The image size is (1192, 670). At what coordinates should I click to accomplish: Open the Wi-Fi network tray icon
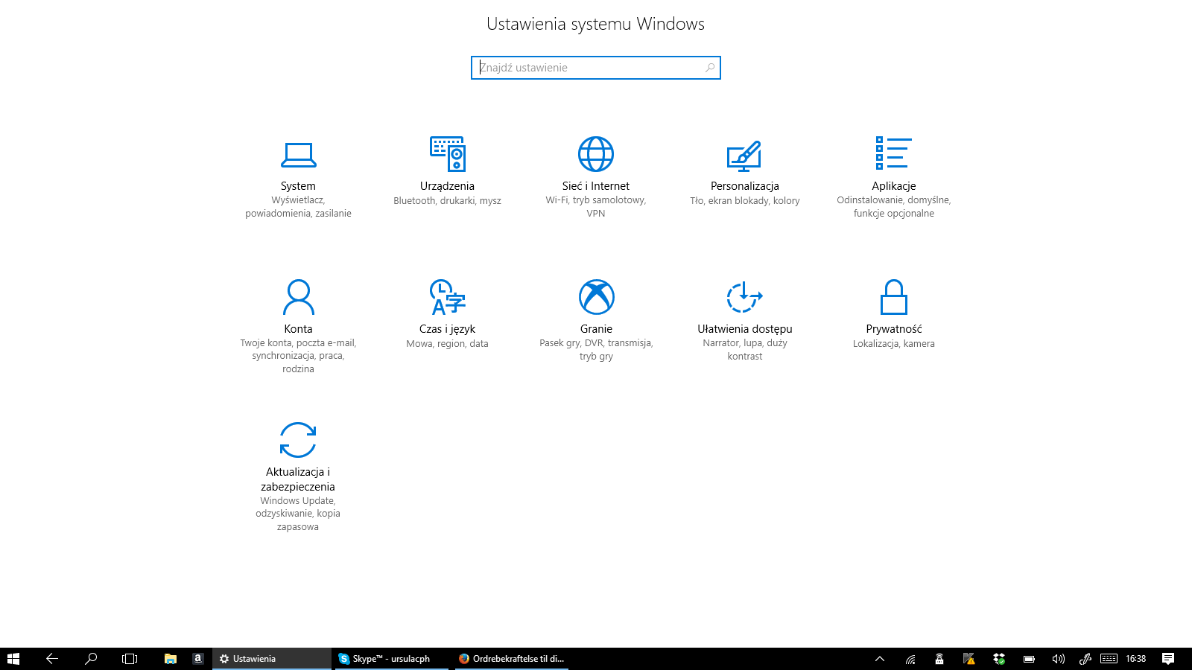pyautogui.click(x=910, y=659)
